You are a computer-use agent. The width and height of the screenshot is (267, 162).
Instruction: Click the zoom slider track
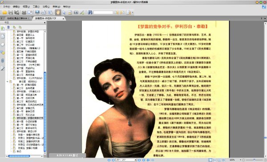pyautogui.click(x=254, y=160)
